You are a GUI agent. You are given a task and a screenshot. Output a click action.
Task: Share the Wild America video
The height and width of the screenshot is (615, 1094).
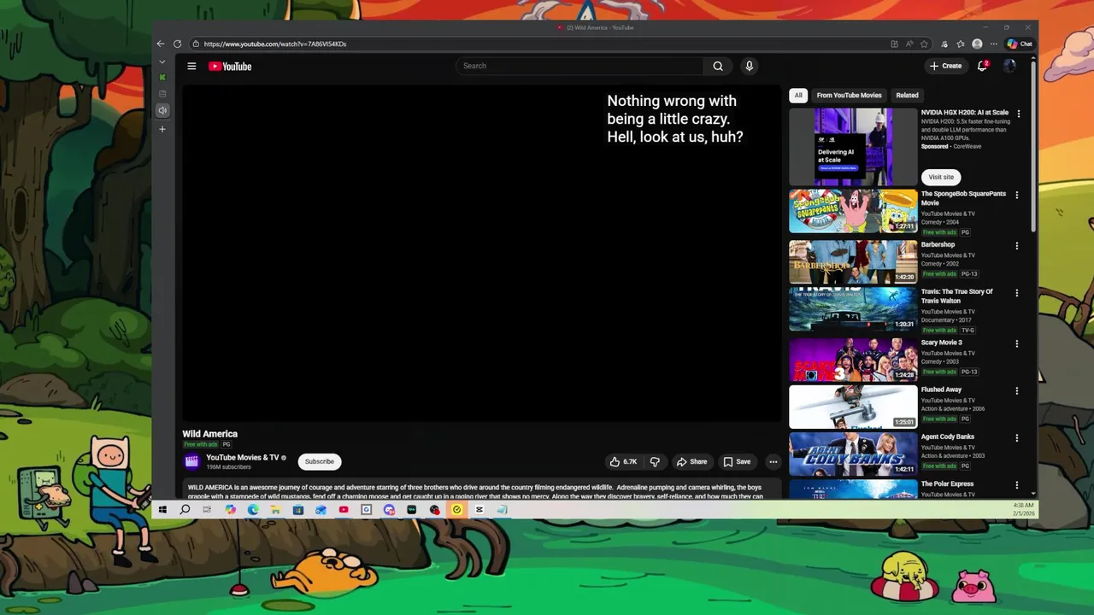click(691, 461)
